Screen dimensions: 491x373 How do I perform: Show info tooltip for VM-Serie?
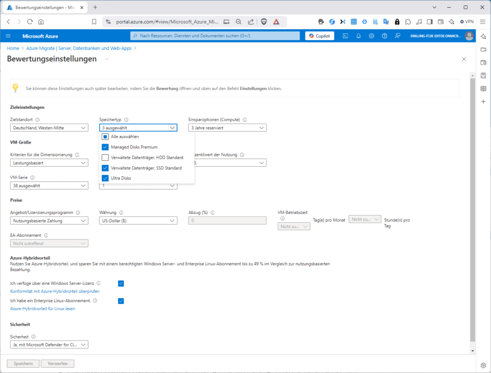pos(33,178)
